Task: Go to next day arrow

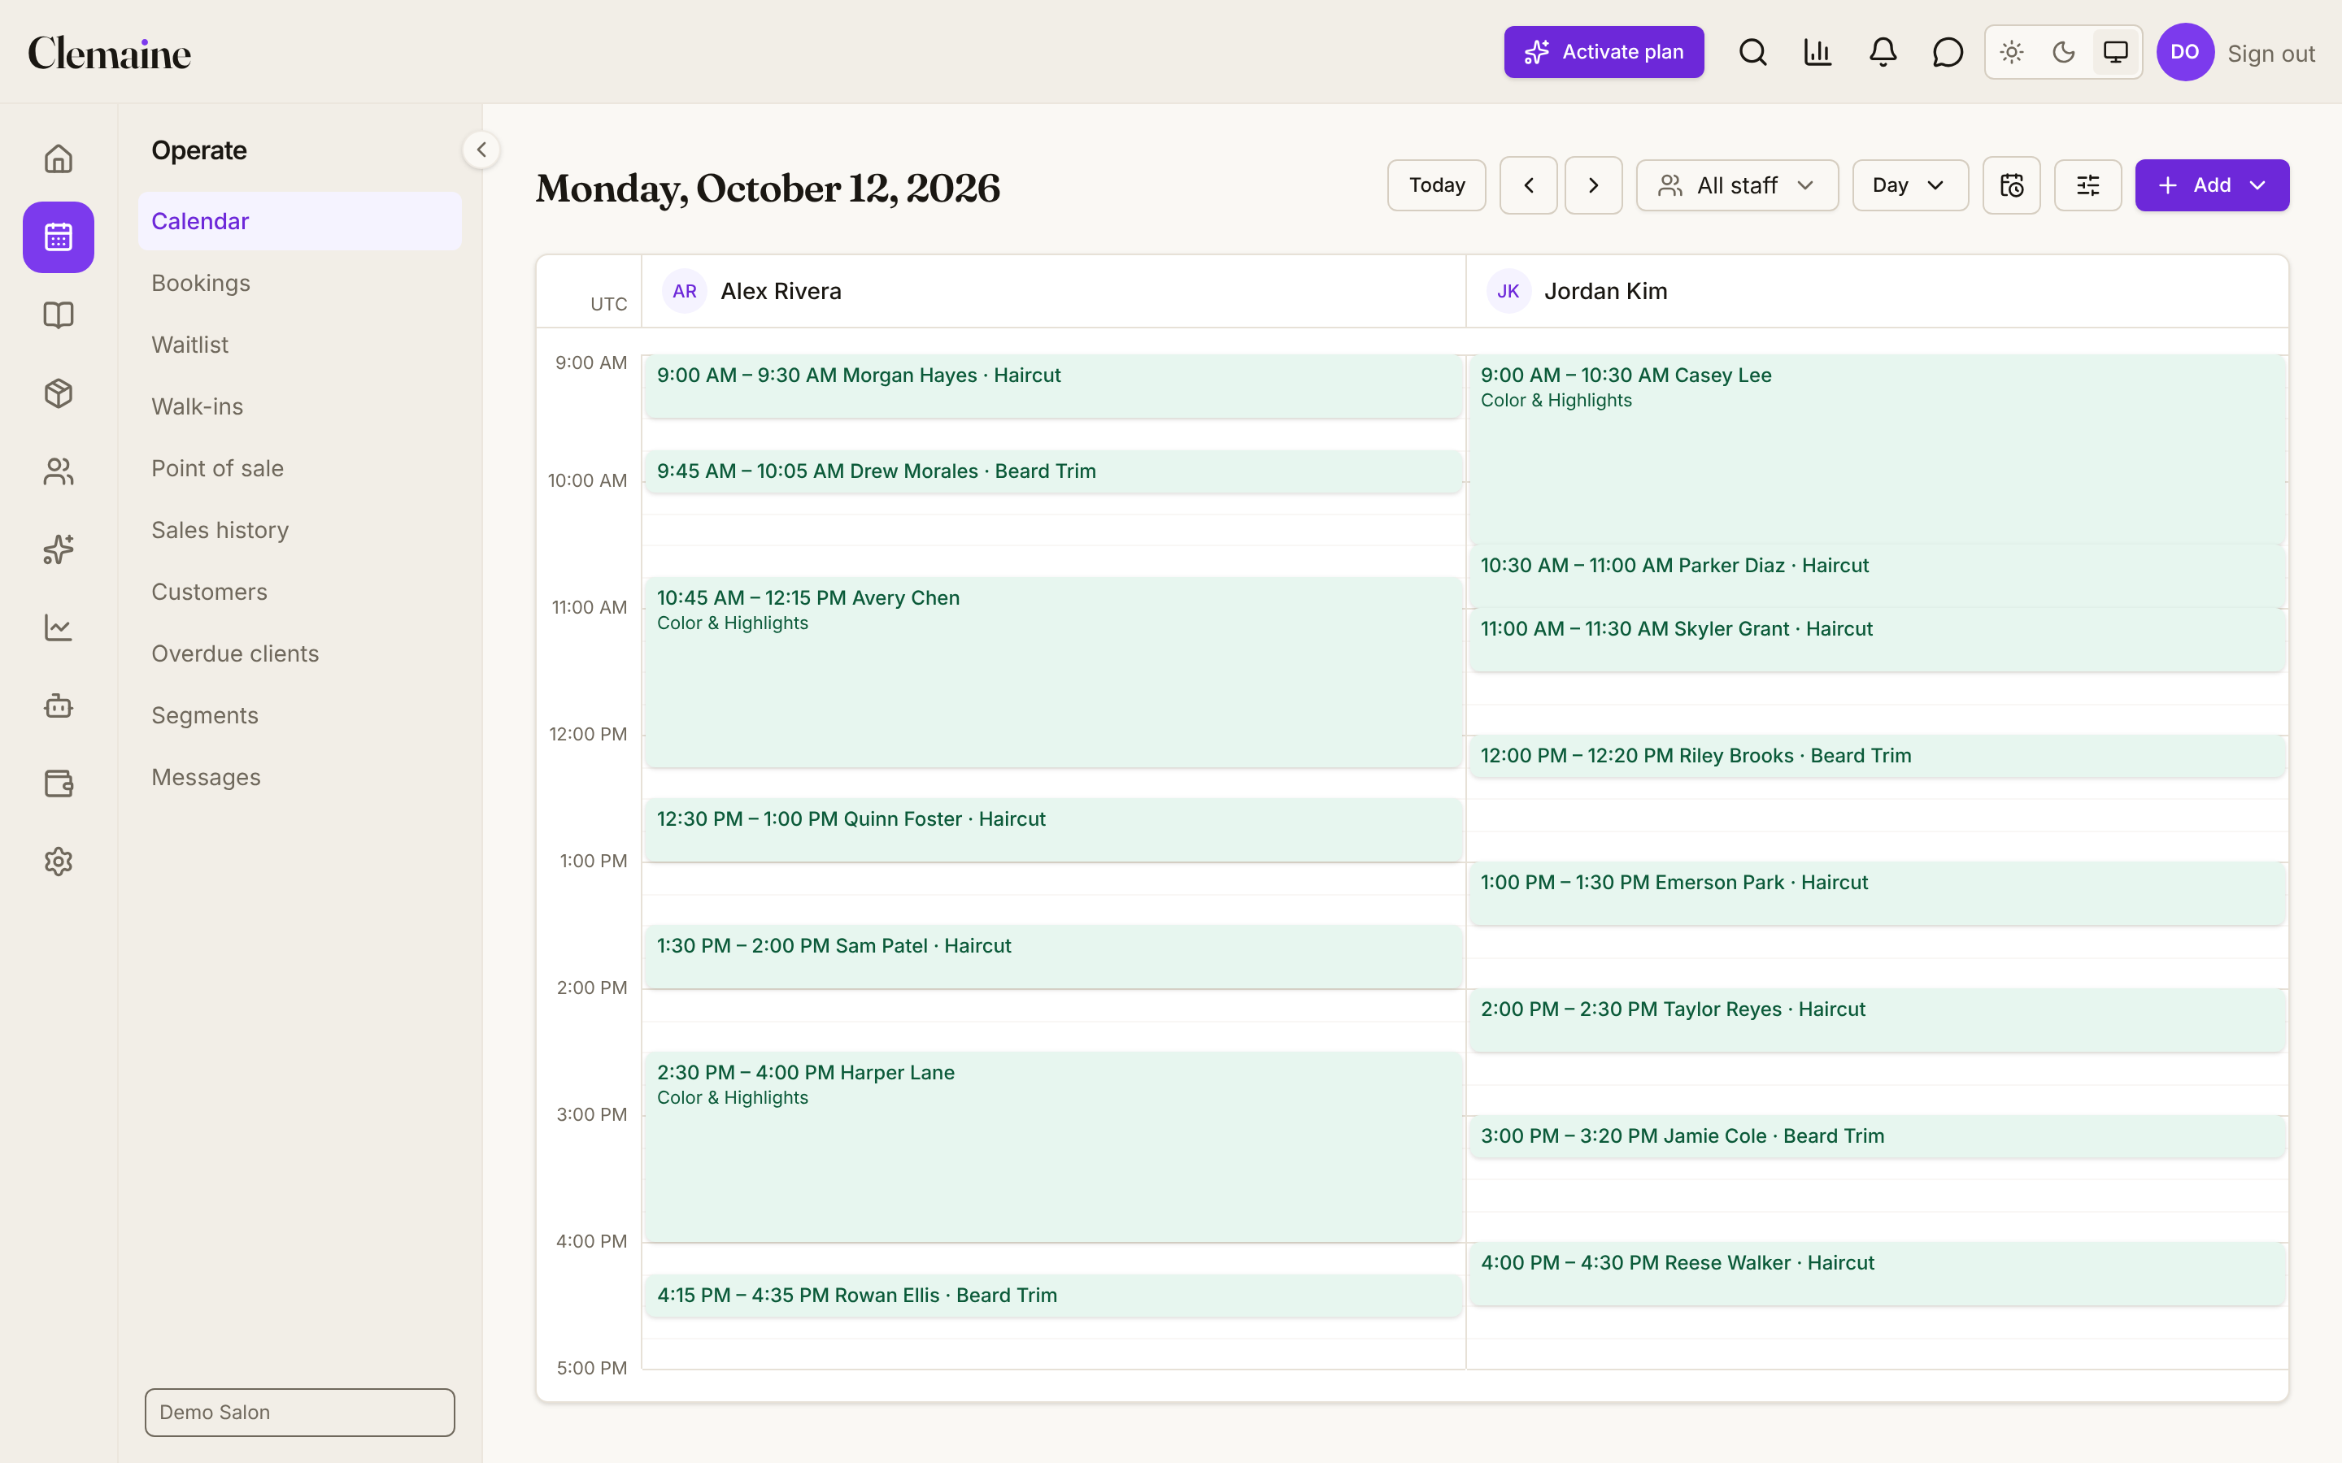Action: [1593, 185]
